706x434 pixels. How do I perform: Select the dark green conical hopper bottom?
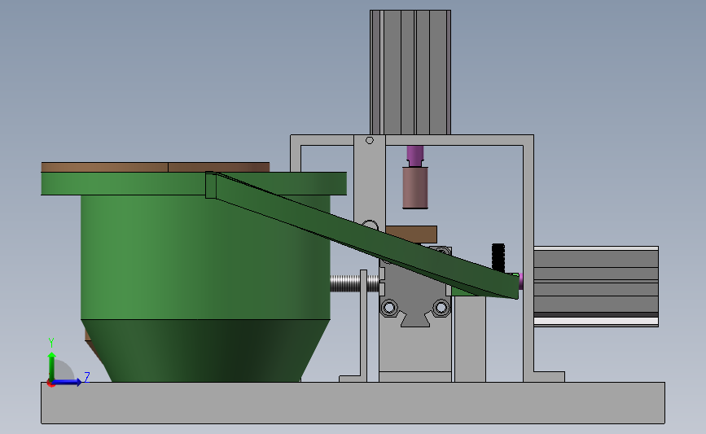point(205,351)
